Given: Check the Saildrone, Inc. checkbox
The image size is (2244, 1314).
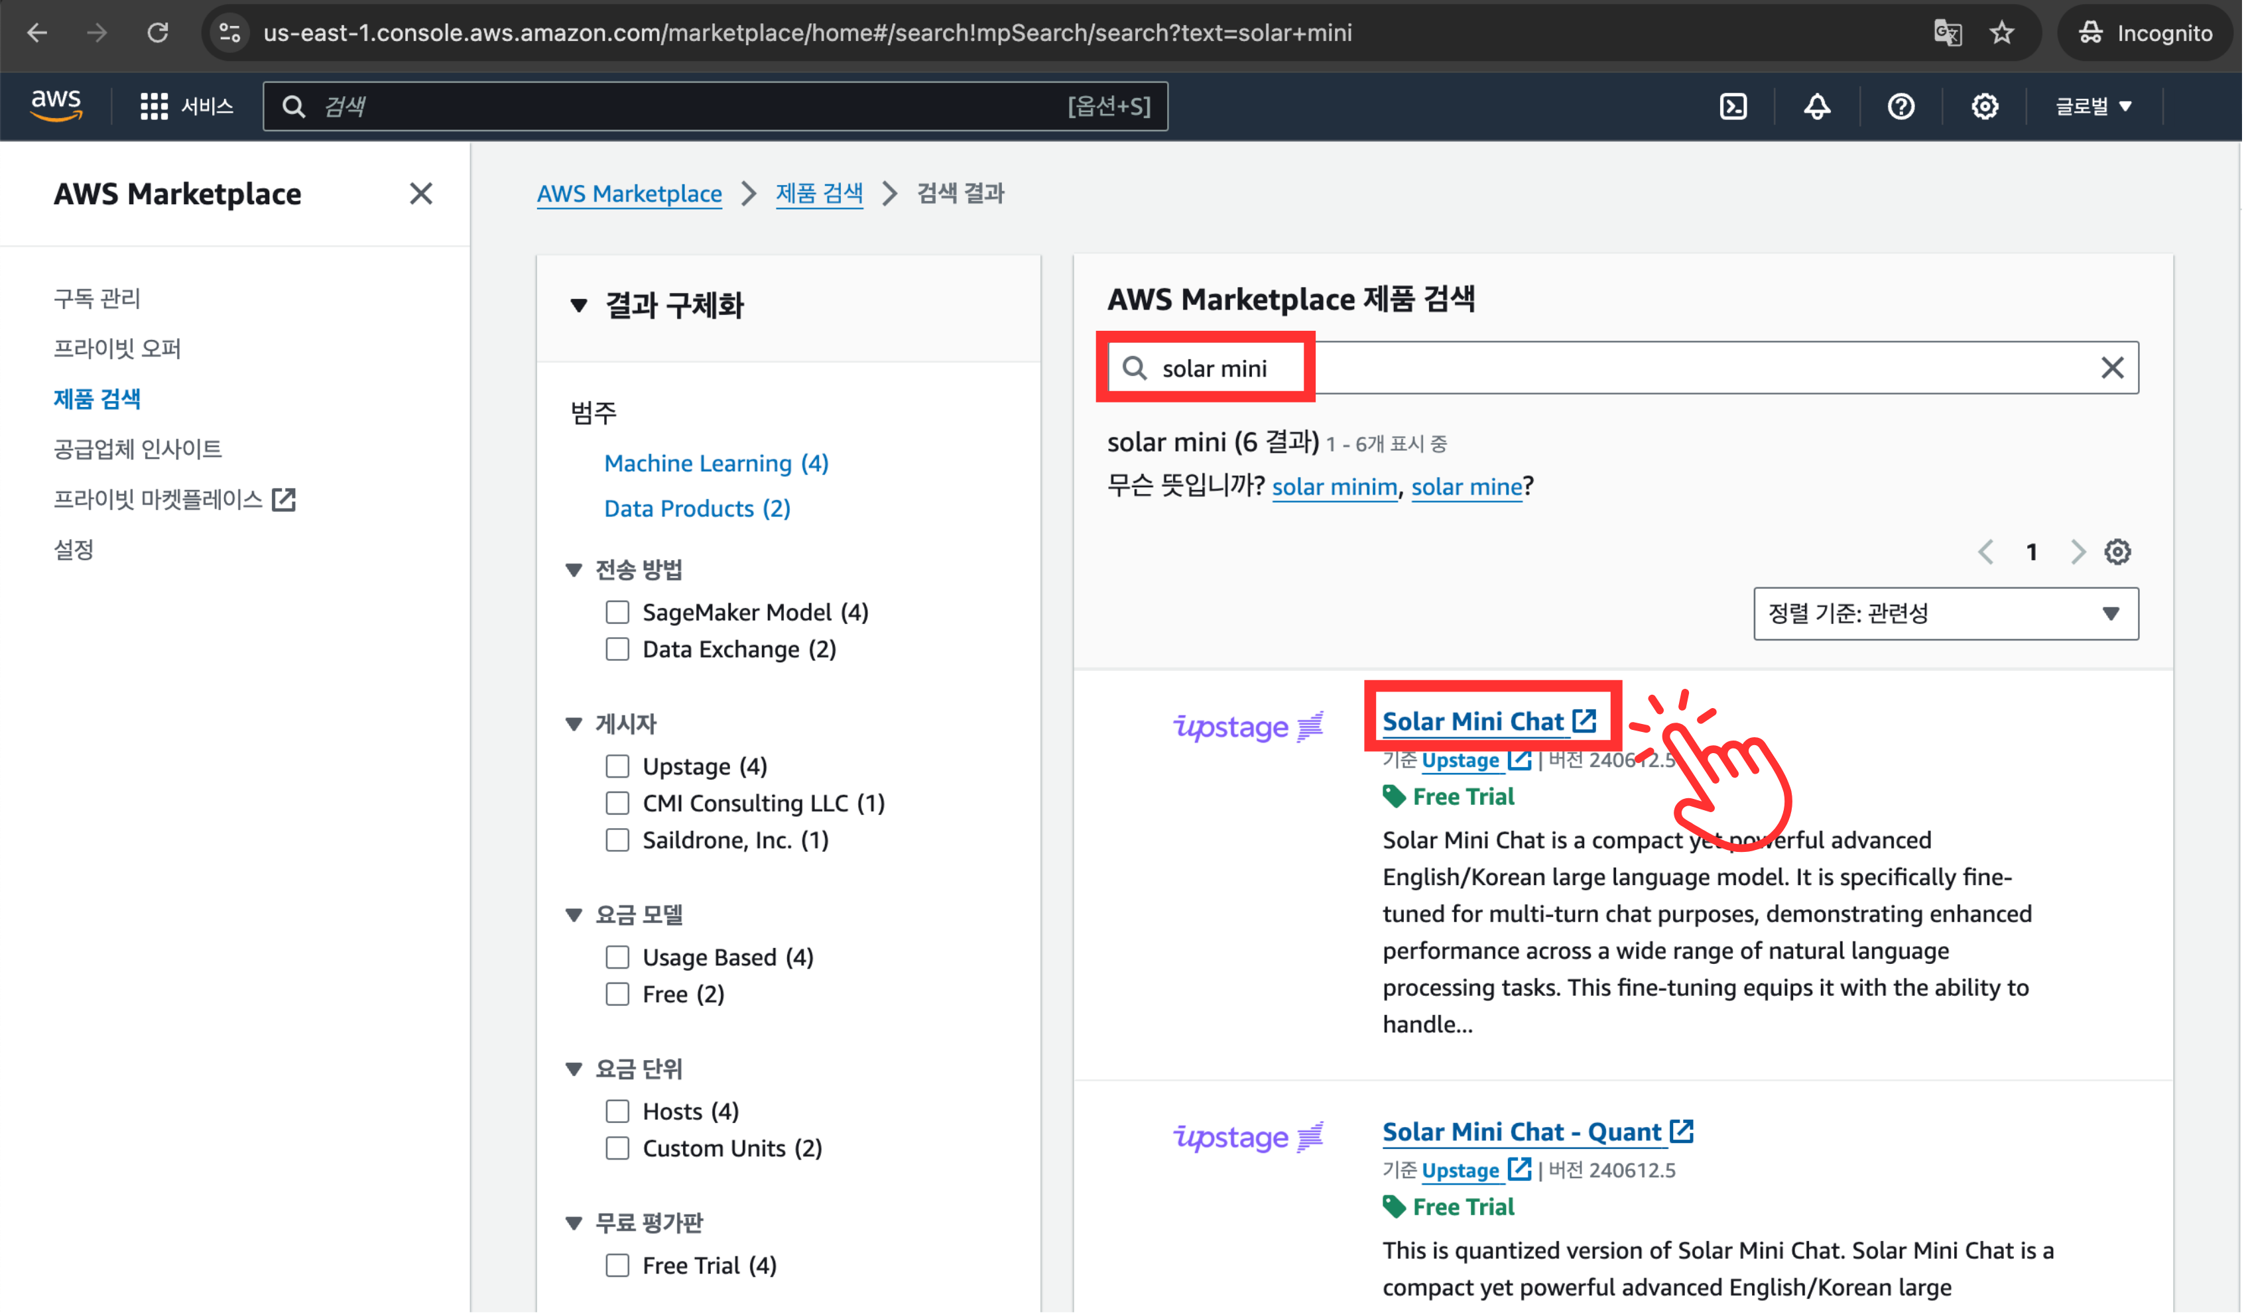Looking at the screenshot, I should point(617,839).
